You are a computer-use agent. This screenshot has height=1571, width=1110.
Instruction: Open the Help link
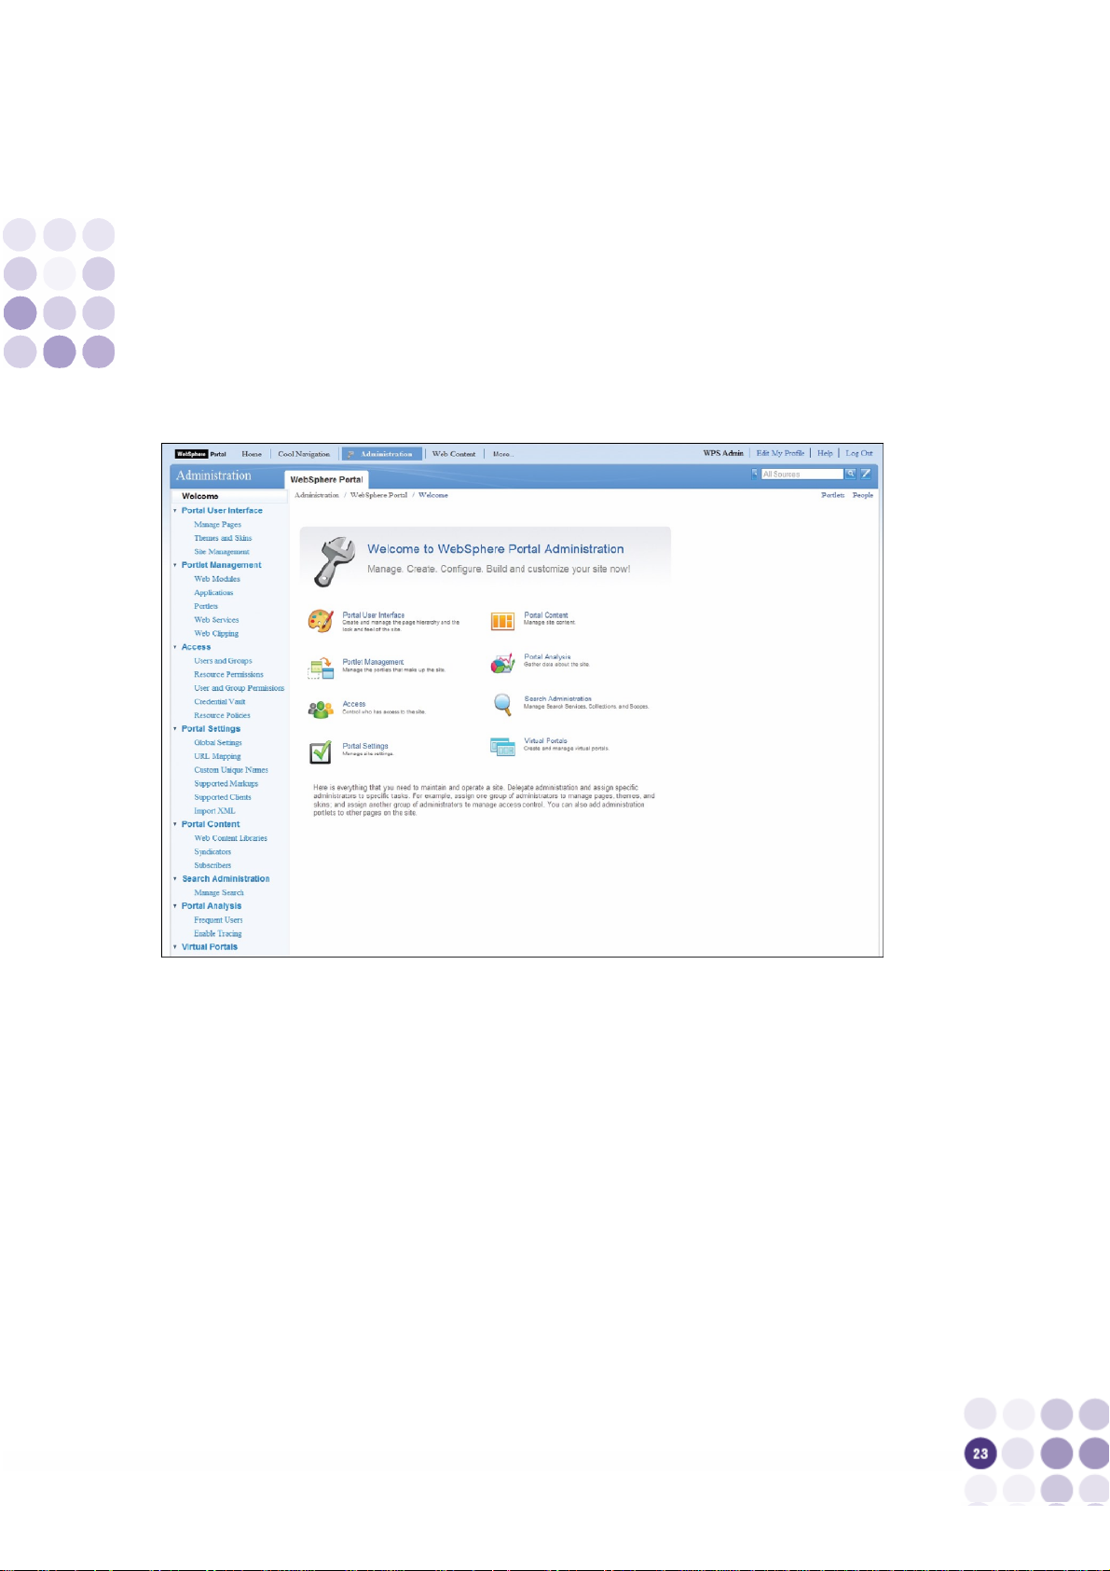[825, 453]
